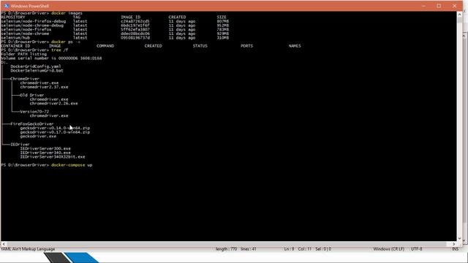Image resolution: width=468 pixels, height=263 pixels.
Task: Click "Windows (CR LF)" line ending entry
Action: pos(388,249)
